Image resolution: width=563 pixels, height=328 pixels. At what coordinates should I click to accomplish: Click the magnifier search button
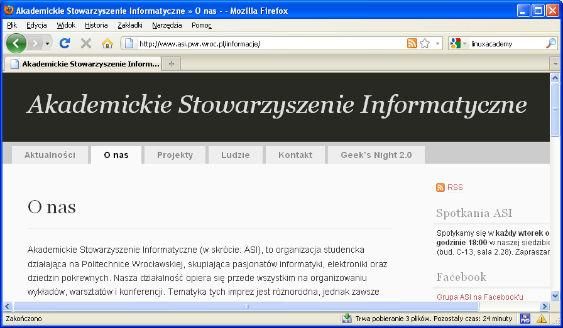[551, 43]
